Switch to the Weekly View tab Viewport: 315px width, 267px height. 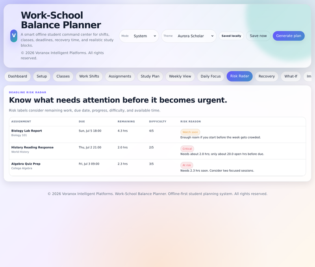(180, 76)
